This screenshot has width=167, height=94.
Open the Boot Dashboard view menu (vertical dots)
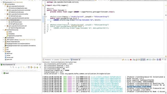pyautogui.click(x=40, y=67)
